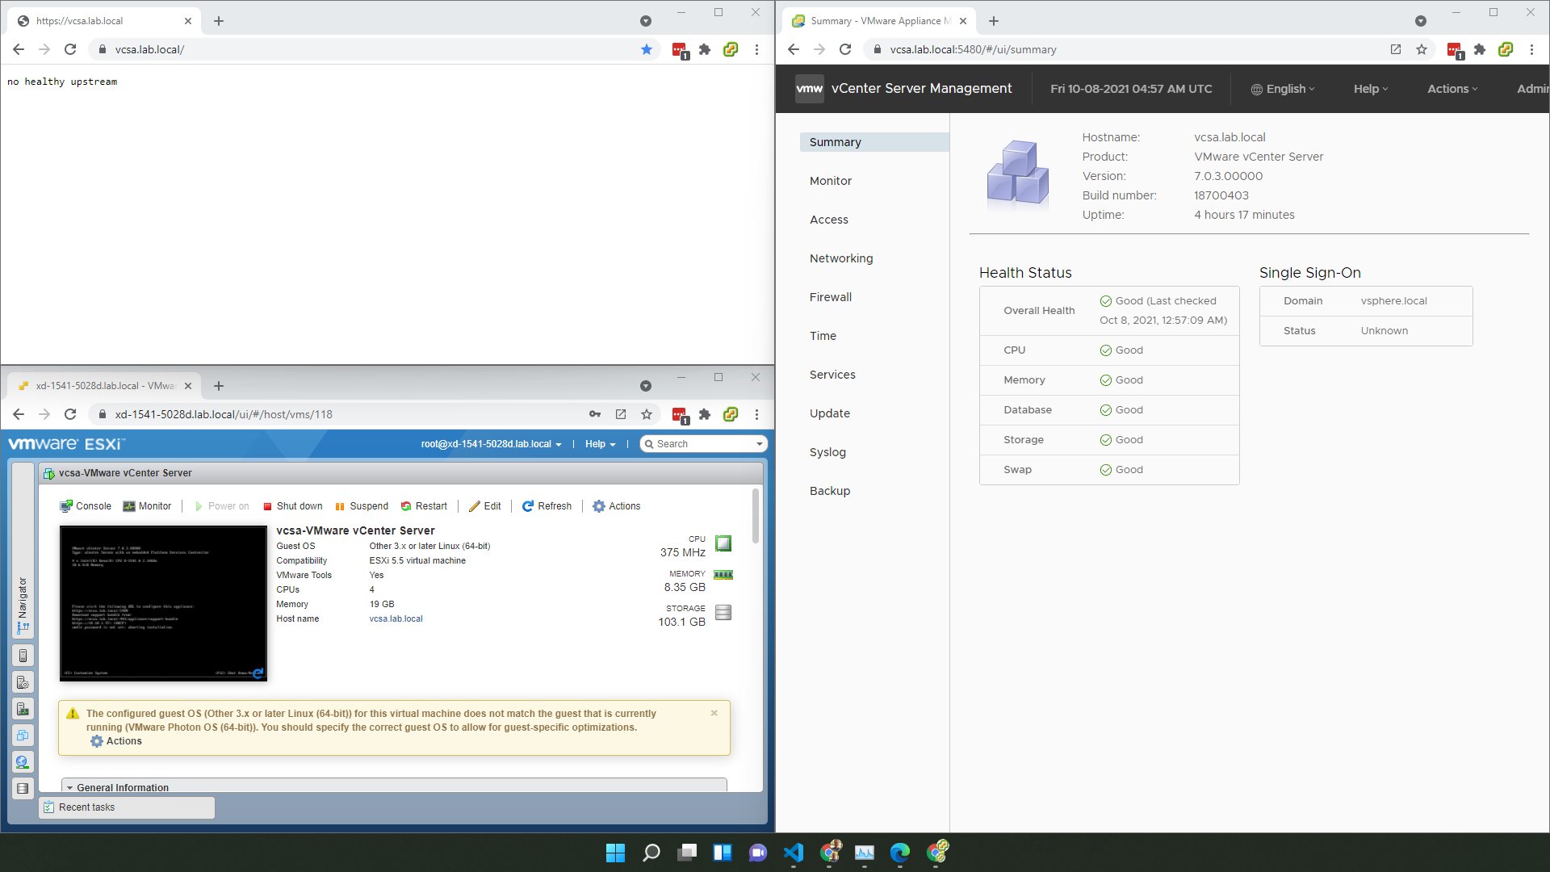Image resolution: width=1550 pixels, height=872 pixels.
Task: Select Backup in vCenter Management sidebar
Action: pos(830,491)
